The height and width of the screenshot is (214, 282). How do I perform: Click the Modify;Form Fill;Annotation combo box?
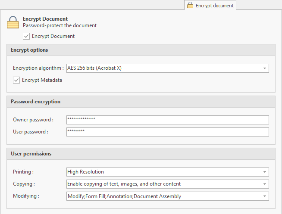(x=168, y=196)
